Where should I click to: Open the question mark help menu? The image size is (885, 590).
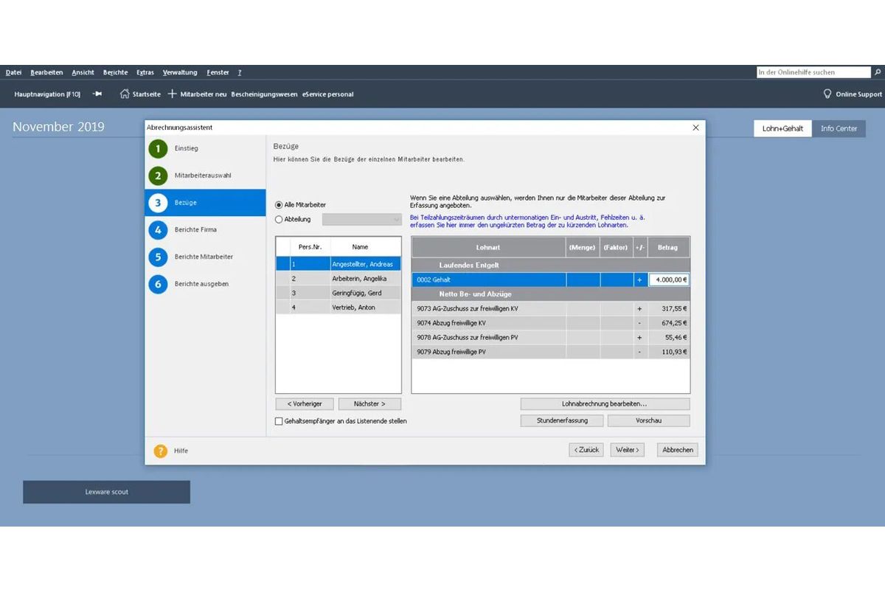pos(239,72)
